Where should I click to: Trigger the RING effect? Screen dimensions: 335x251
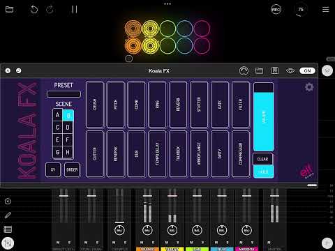pyautogui.click(x=157, y=105)
